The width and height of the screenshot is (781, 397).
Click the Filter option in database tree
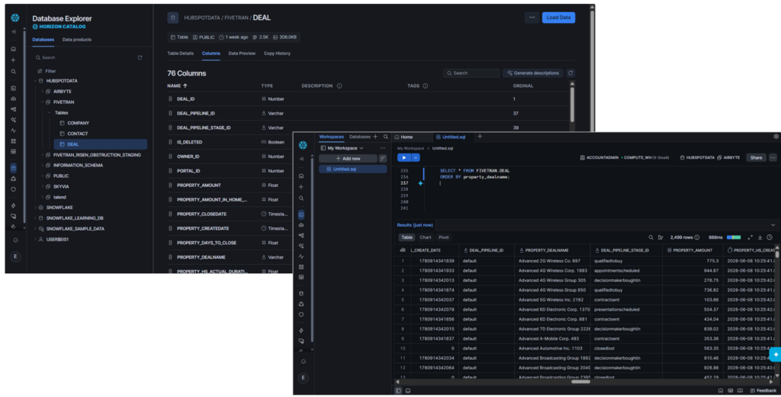point(47,71)
